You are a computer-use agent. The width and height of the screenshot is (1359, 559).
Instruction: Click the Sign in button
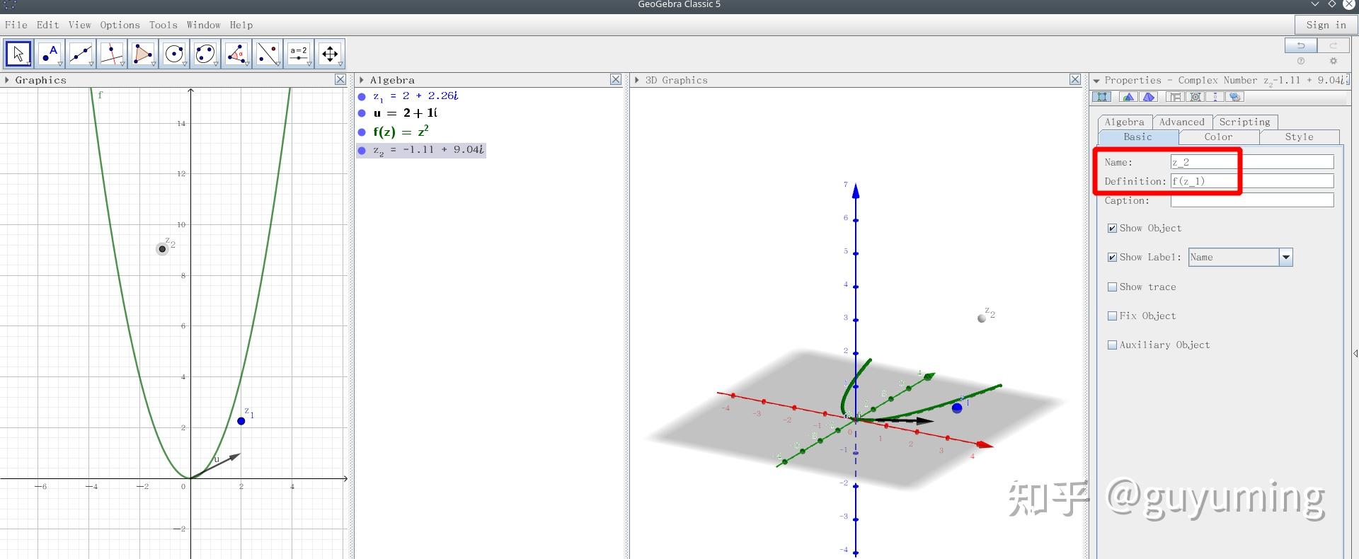click(1326, 25)
